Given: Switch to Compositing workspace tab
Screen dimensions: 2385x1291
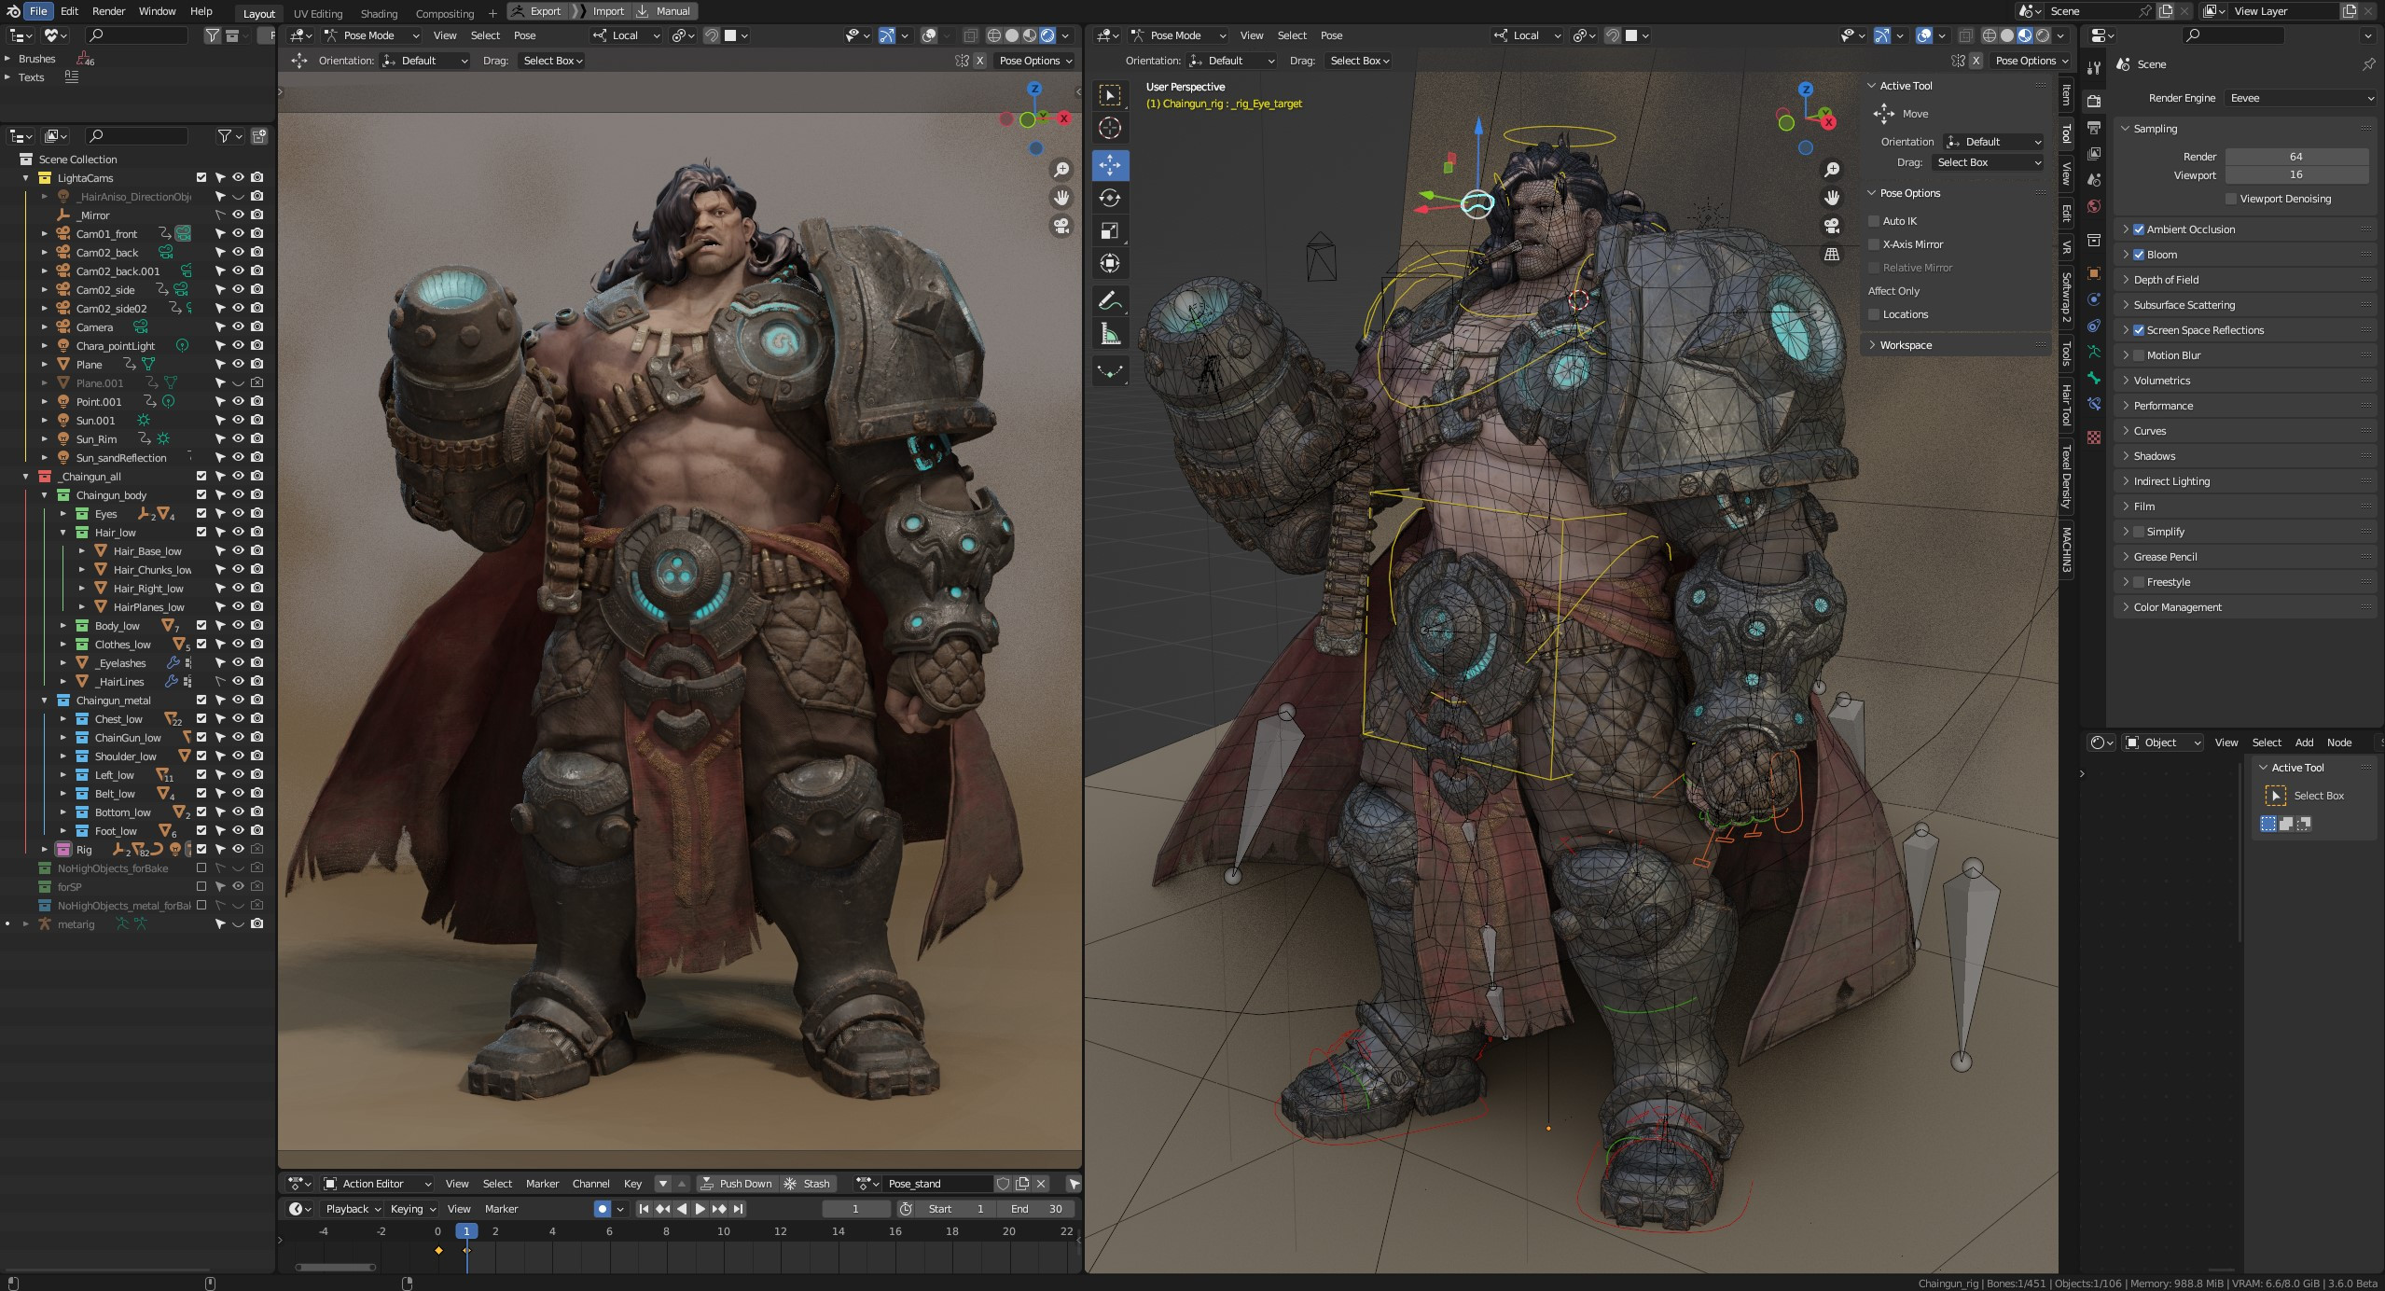Looking at the screenshot, I should [x=444, y=14].
